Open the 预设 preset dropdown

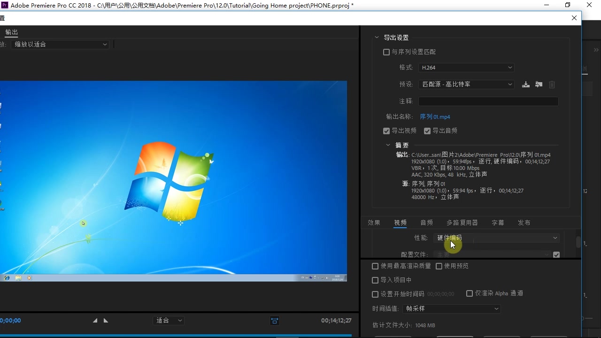click(466, 84)
